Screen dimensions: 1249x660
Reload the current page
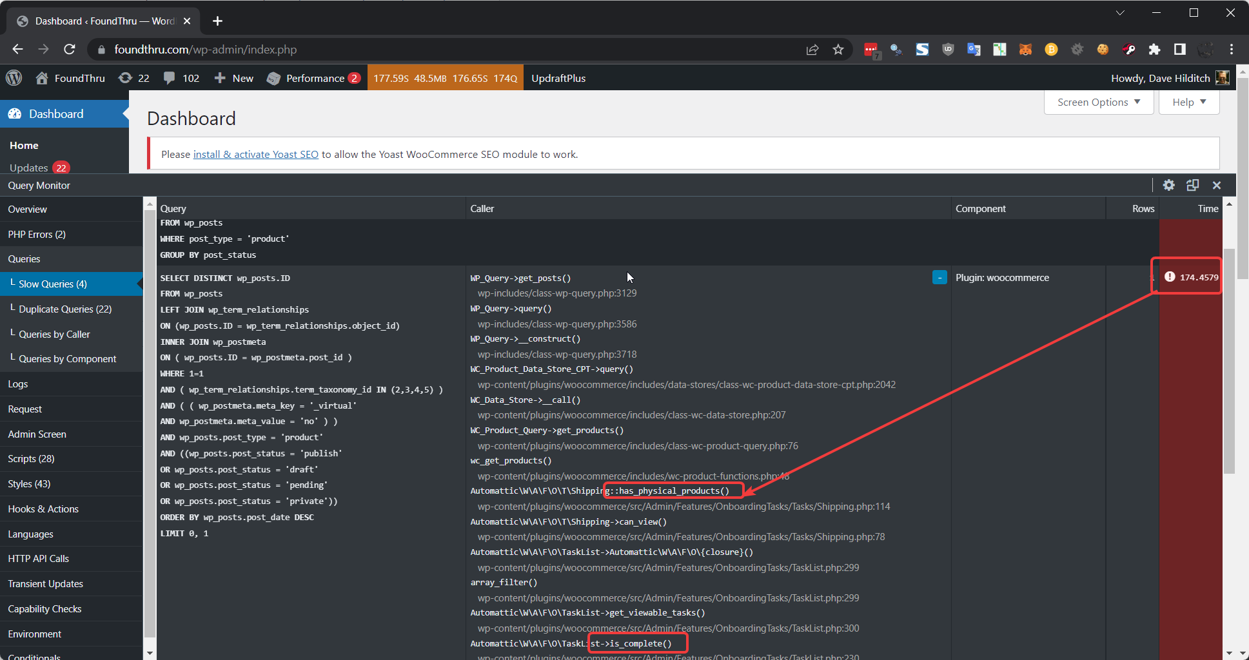tap(70, 49)
